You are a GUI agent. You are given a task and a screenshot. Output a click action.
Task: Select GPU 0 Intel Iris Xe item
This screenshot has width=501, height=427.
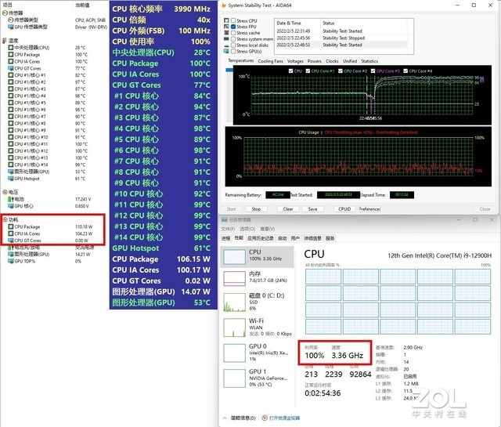coord(257,353)
